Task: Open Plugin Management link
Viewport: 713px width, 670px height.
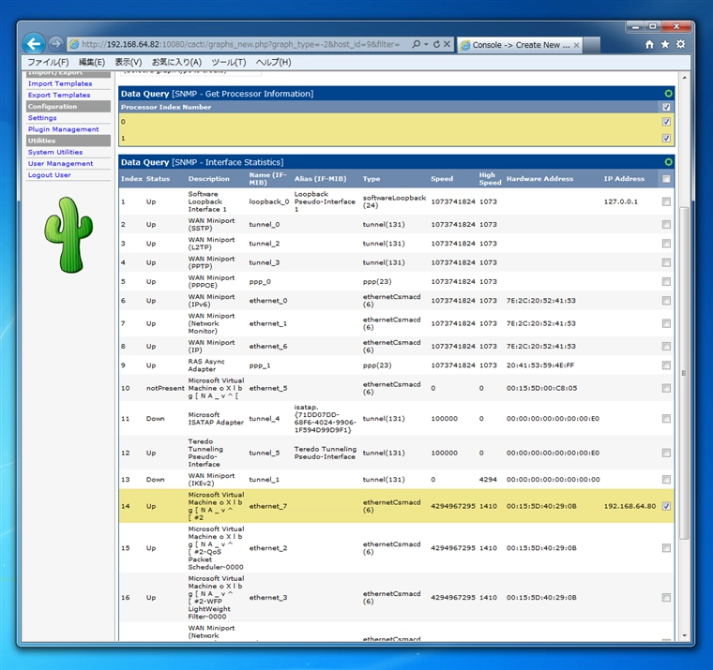Action: 63,129
